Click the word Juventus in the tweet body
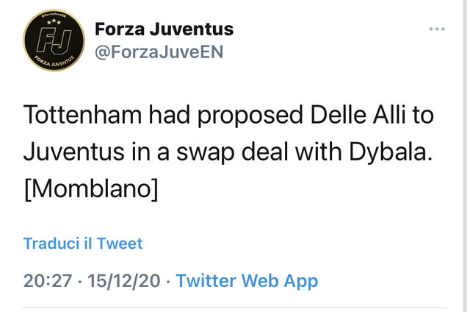 coord(73,152)
